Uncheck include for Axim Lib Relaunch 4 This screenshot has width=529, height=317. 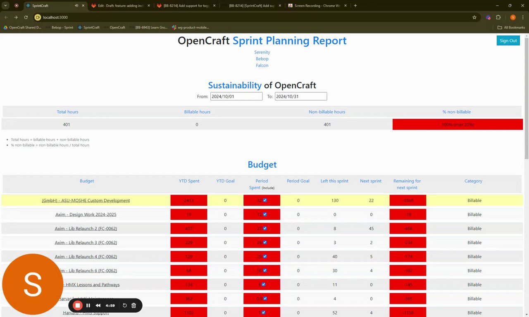265,256
